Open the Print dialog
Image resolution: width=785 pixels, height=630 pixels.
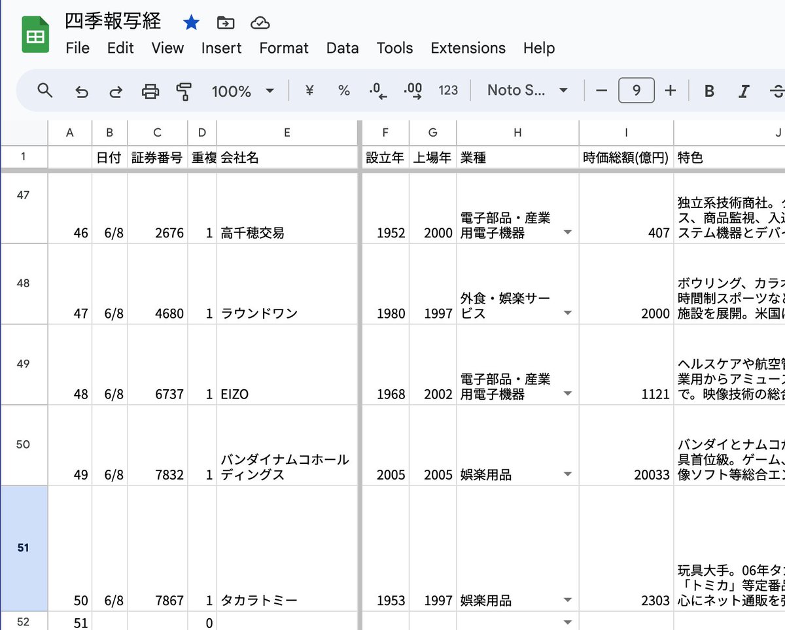pos(150,90)
